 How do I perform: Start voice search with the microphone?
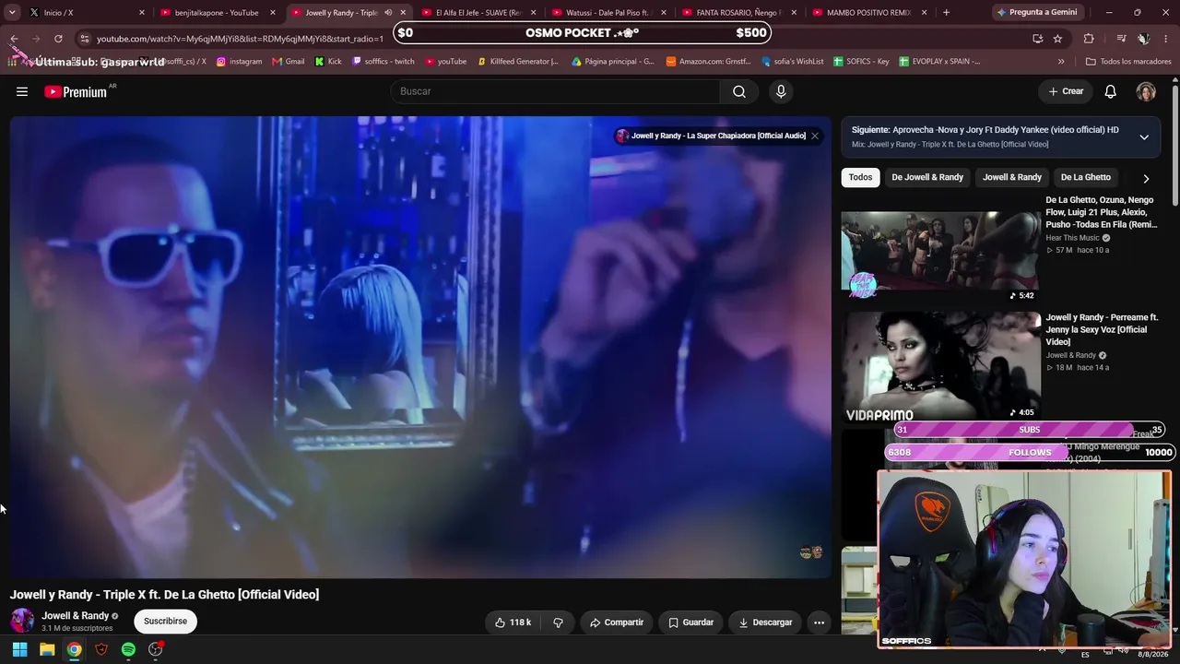tap(781, 91)
